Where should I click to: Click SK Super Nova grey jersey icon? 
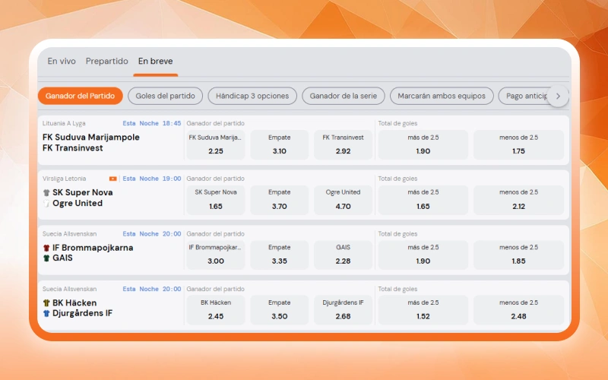click(x=46, y=193)
